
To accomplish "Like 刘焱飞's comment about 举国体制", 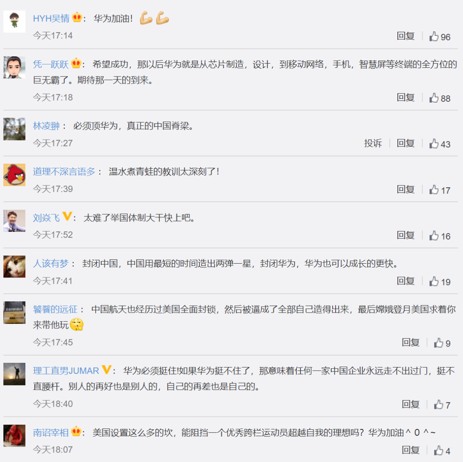I will [x=440, y=236].
